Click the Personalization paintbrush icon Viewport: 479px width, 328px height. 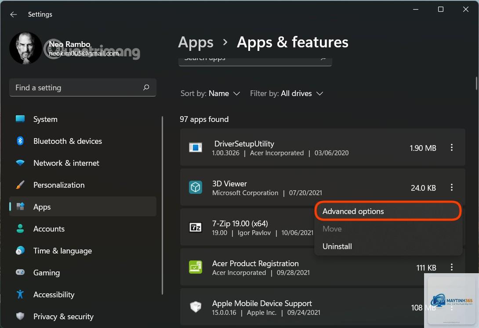click(20, 185)
